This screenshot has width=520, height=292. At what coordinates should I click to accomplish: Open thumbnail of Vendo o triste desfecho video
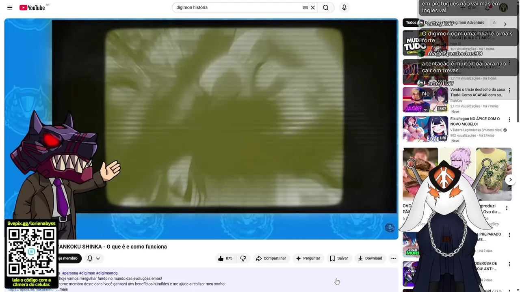click(x=425, y=100)
